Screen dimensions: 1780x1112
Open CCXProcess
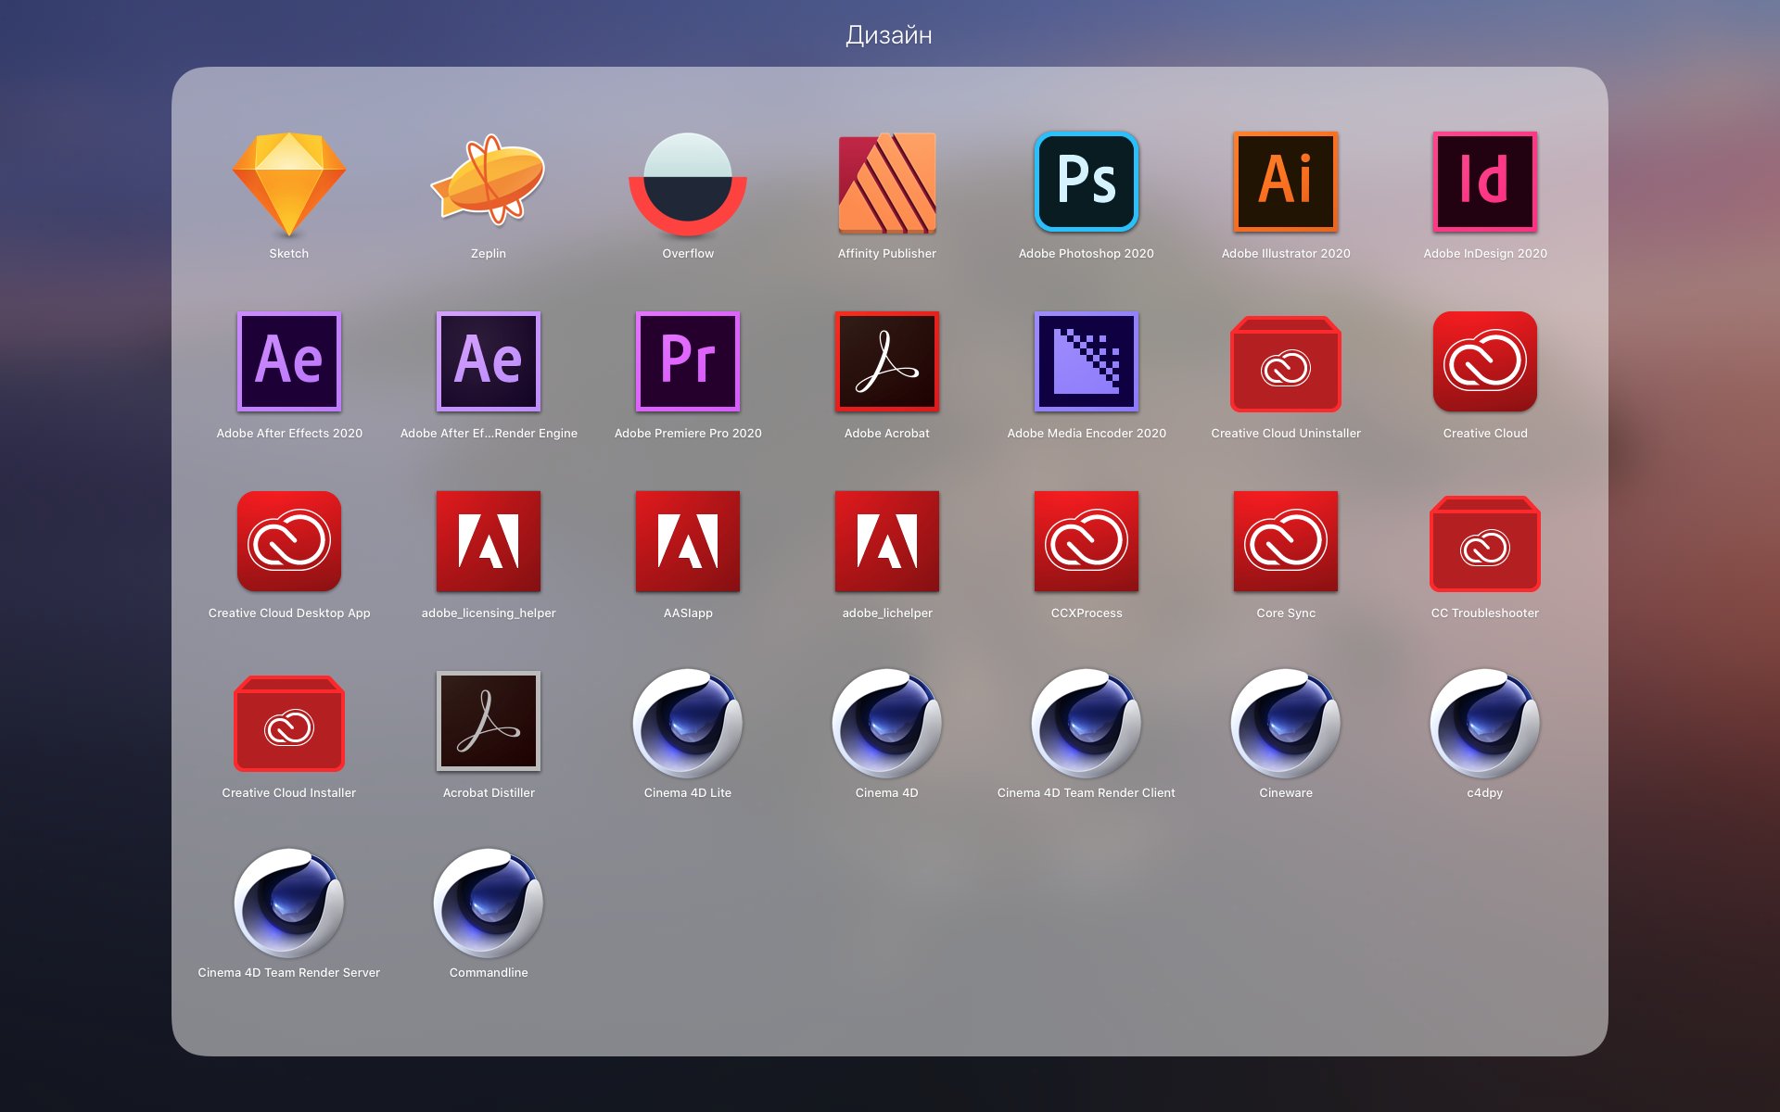(x=1087, y=541)
